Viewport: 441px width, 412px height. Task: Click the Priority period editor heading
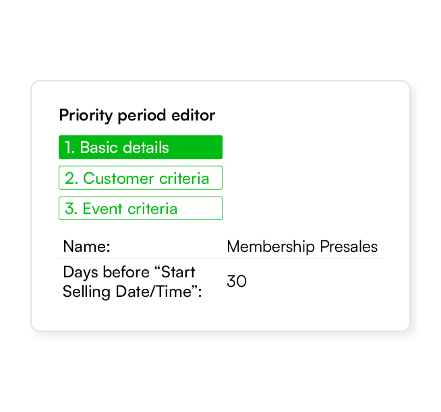tap(137, 115)
